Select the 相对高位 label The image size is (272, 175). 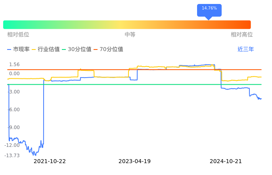241,35
